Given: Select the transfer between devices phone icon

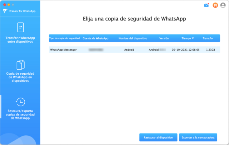Looking at the screenshot, I should (20, 28).
